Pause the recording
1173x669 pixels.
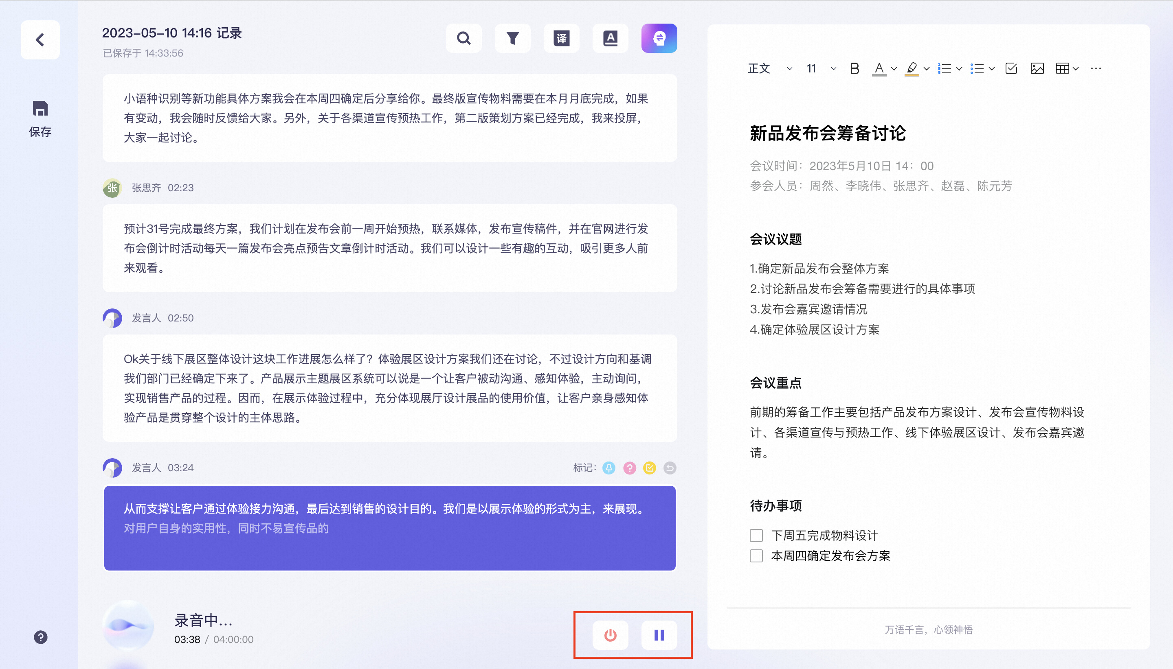pyautogui.click(x=659, y=635)
